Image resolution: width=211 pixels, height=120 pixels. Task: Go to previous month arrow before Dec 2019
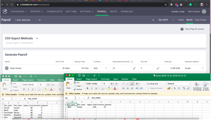coord(153,20)
